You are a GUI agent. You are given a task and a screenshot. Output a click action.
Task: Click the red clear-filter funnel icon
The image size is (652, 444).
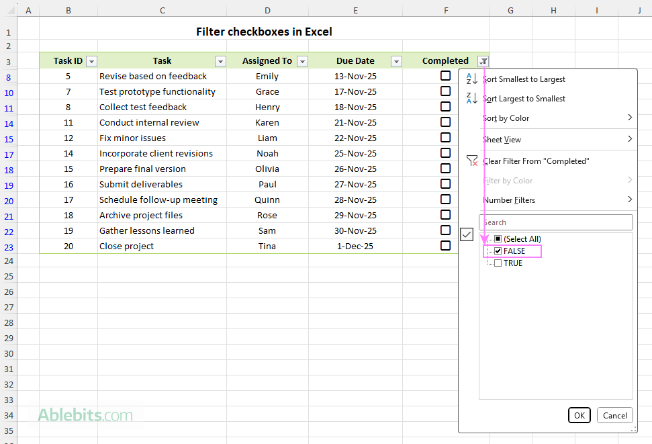[471, 161]
